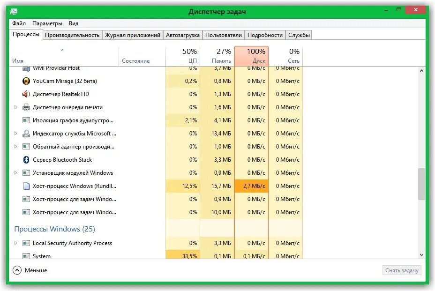Select the YouCam Mirage (32 бита) row
This screenshot has height=291, width=435.
(156, 81)
